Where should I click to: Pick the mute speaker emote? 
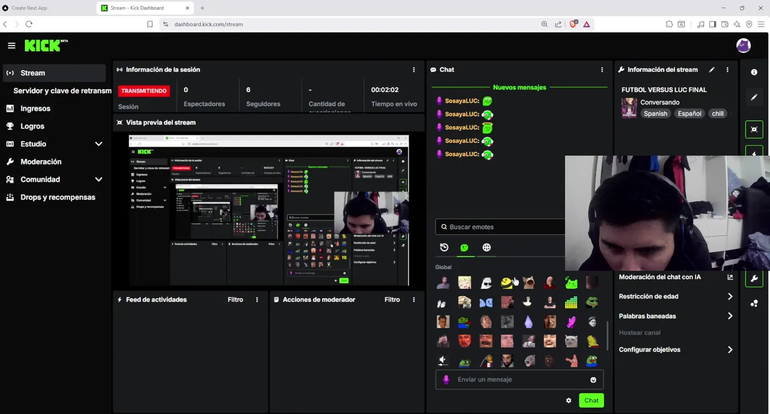click(443, 361)
